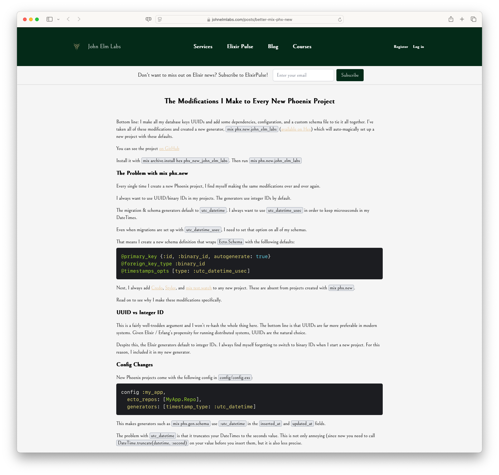Open a new tab with plus icon
499x475 pixels.
pyautogui.click(x=462, y=19)
